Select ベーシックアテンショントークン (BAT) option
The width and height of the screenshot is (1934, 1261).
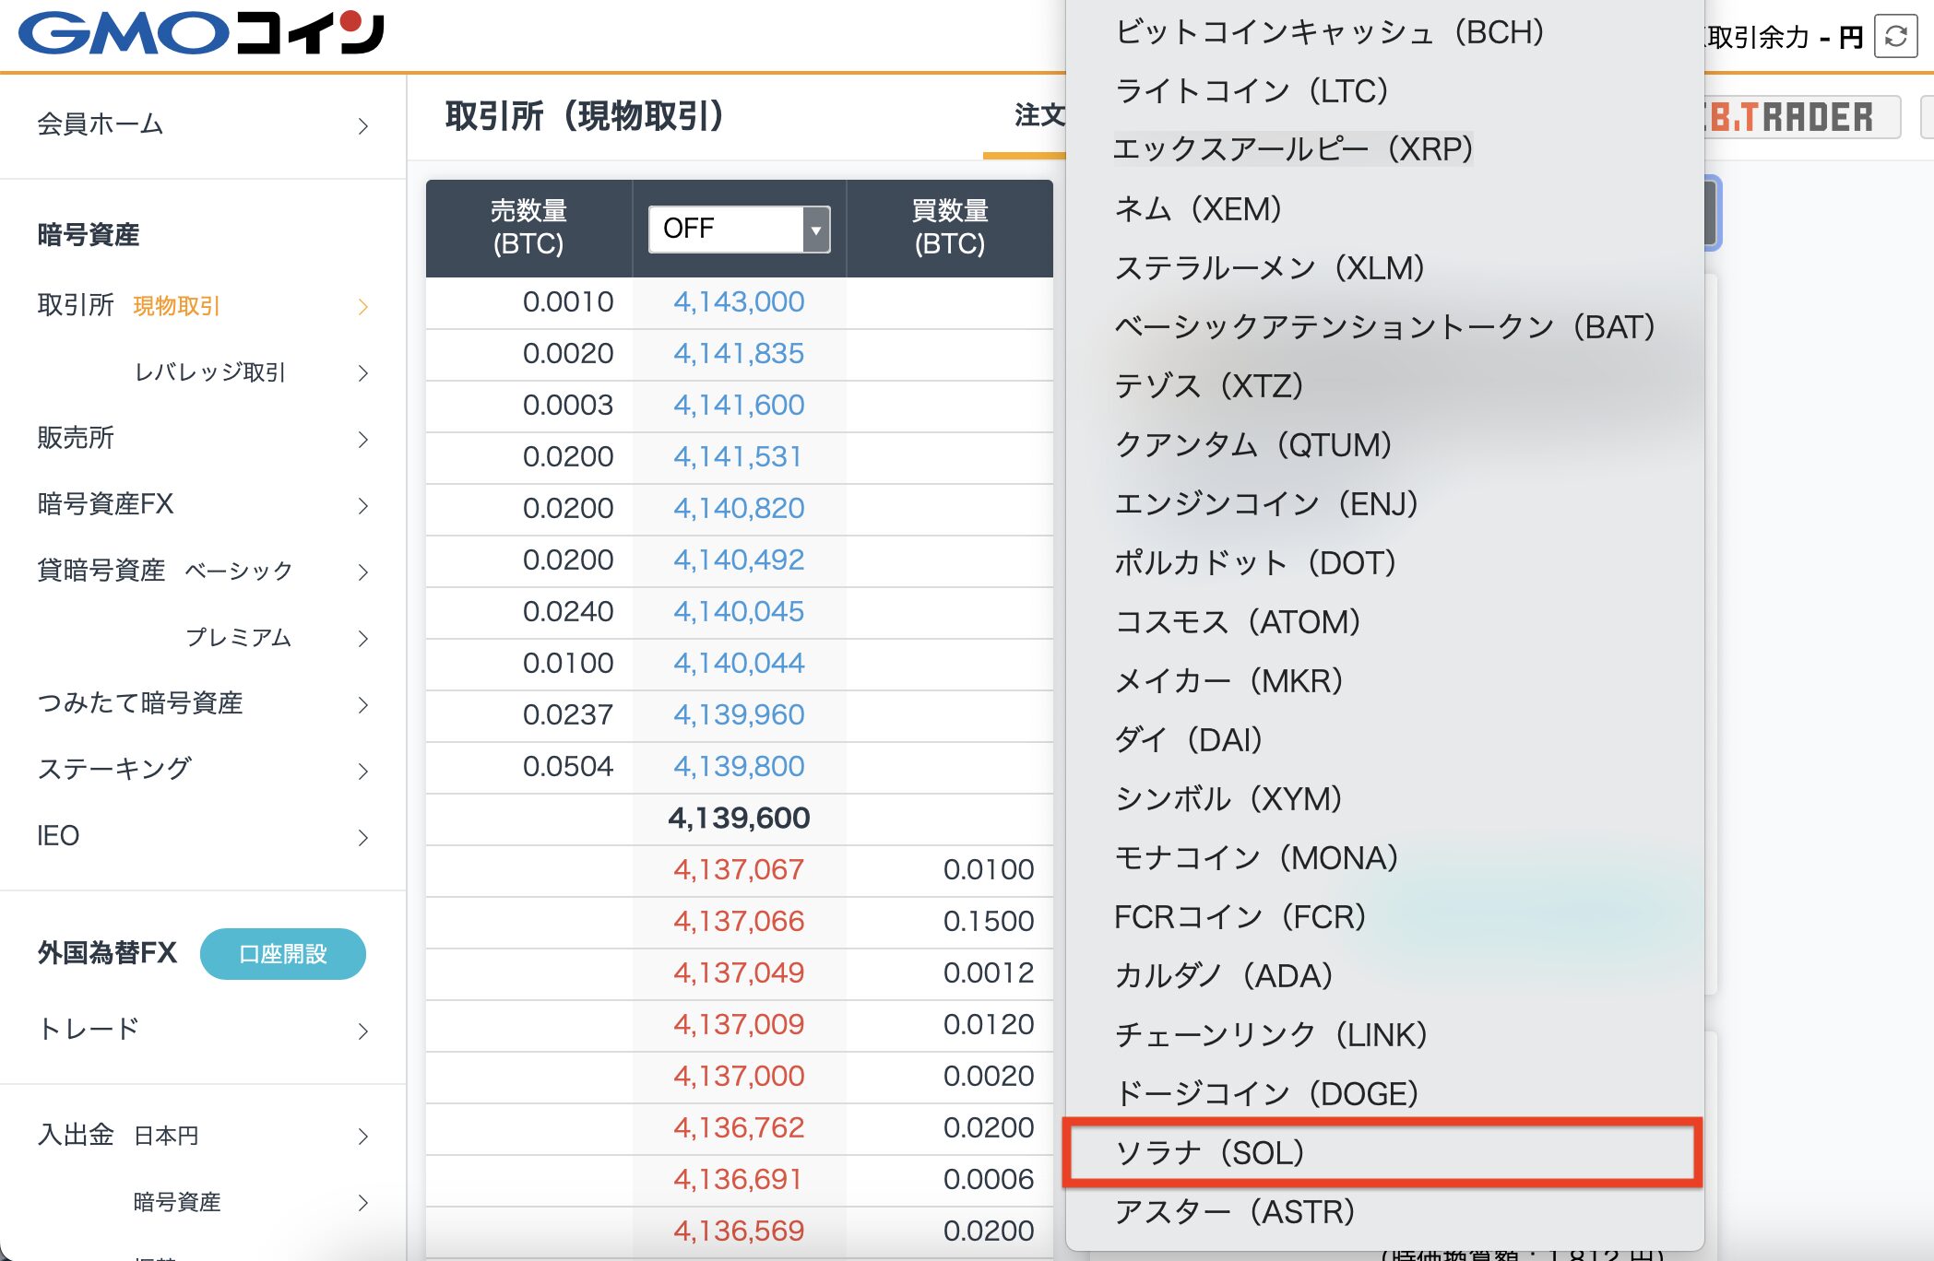tap(1384, 327)
